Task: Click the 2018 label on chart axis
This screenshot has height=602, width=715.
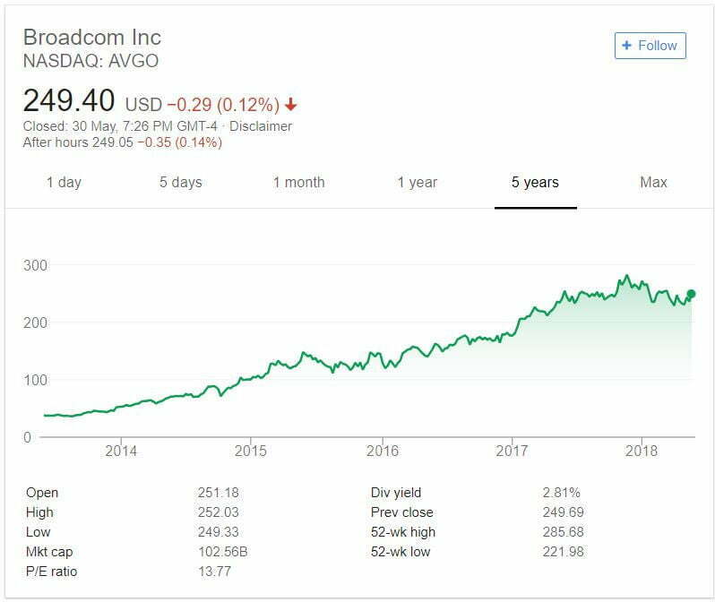Action: tap(642, 451)
